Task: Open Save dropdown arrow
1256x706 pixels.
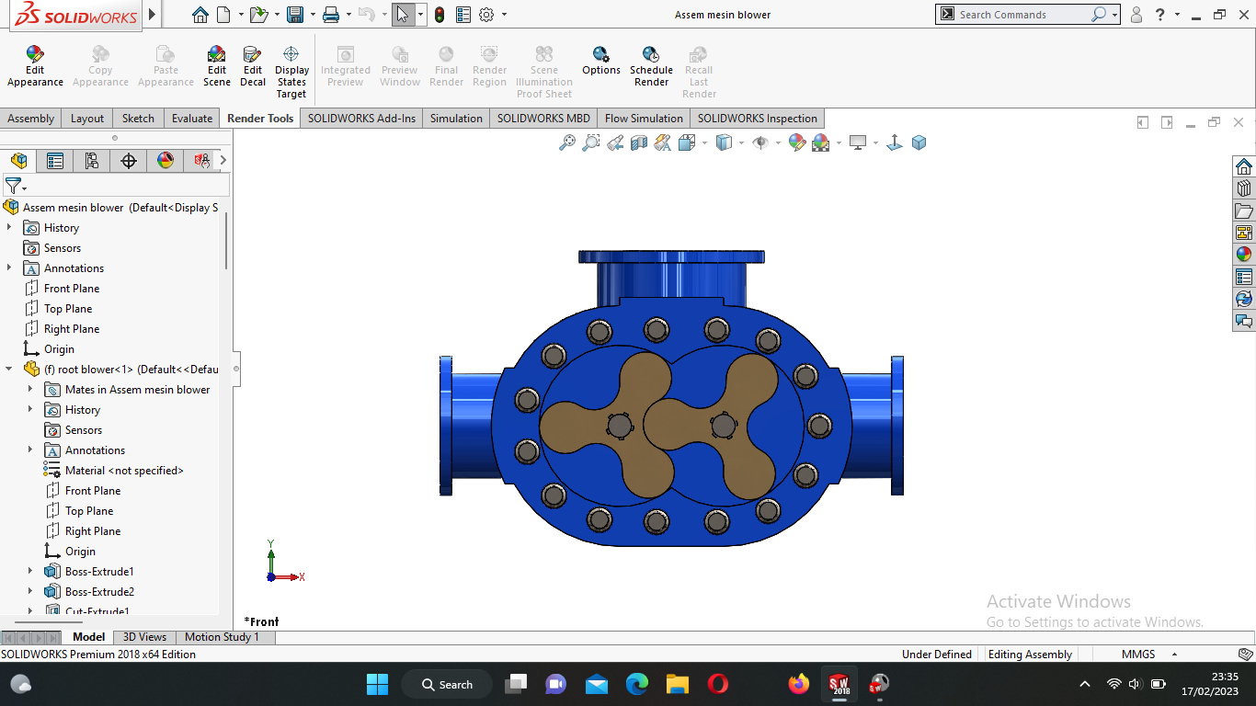Action: (x=312, y=15)
